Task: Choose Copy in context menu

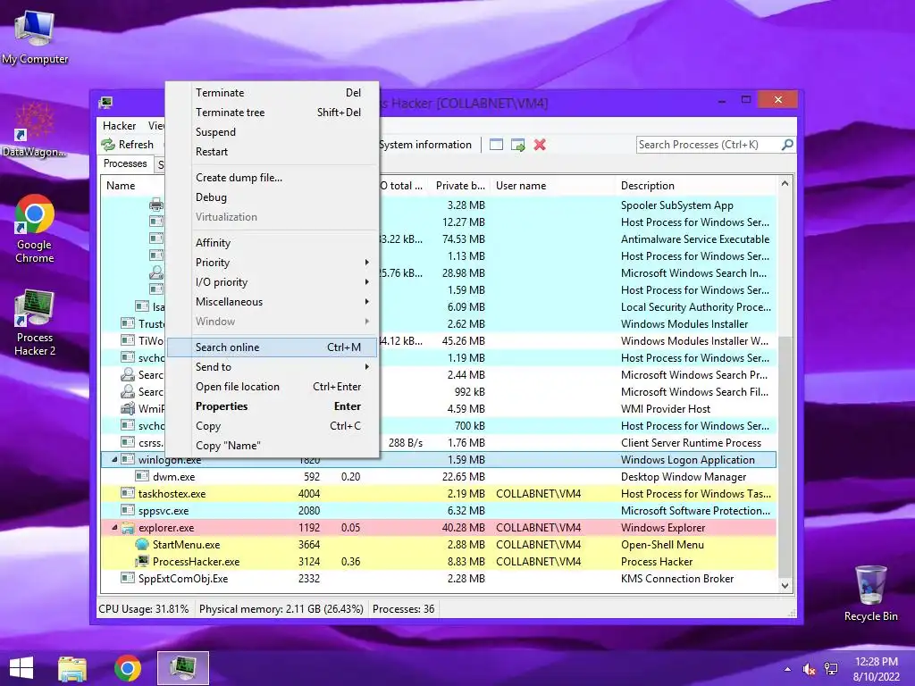Action: (272, 426)
